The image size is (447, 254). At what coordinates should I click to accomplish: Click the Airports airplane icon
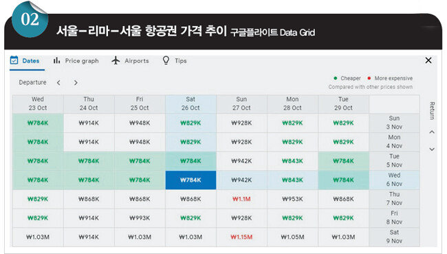coord(116,61)
